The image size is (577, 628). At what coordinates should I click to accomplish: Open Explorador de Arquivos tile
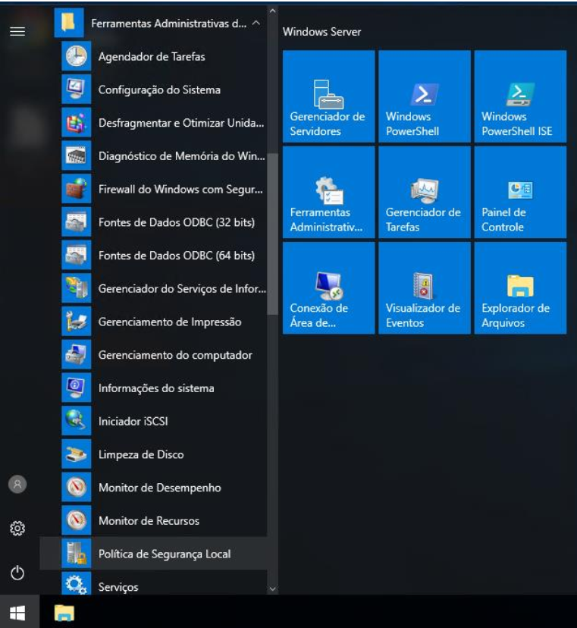(x=521, y=288)
